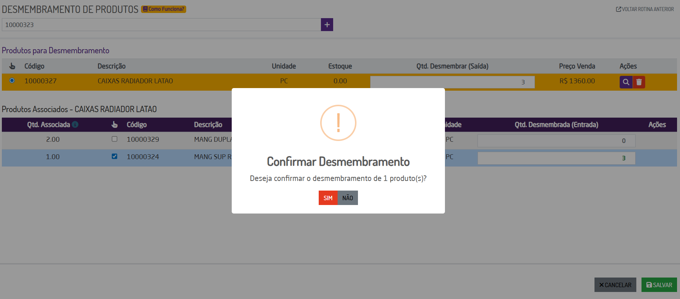The width and height of the screenshot is (680, 299).
Task: Click the hand pointer icon in products header
Action: 12,66
